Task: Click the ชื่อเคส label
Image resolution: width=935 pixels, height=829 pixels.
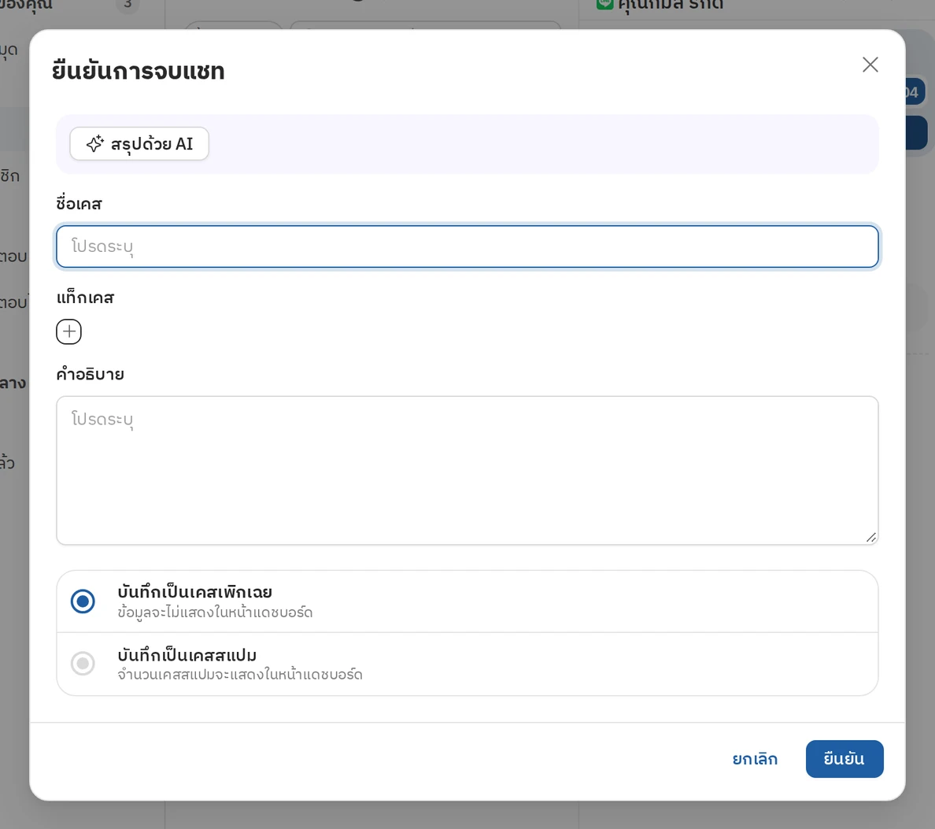Action: 79,203
